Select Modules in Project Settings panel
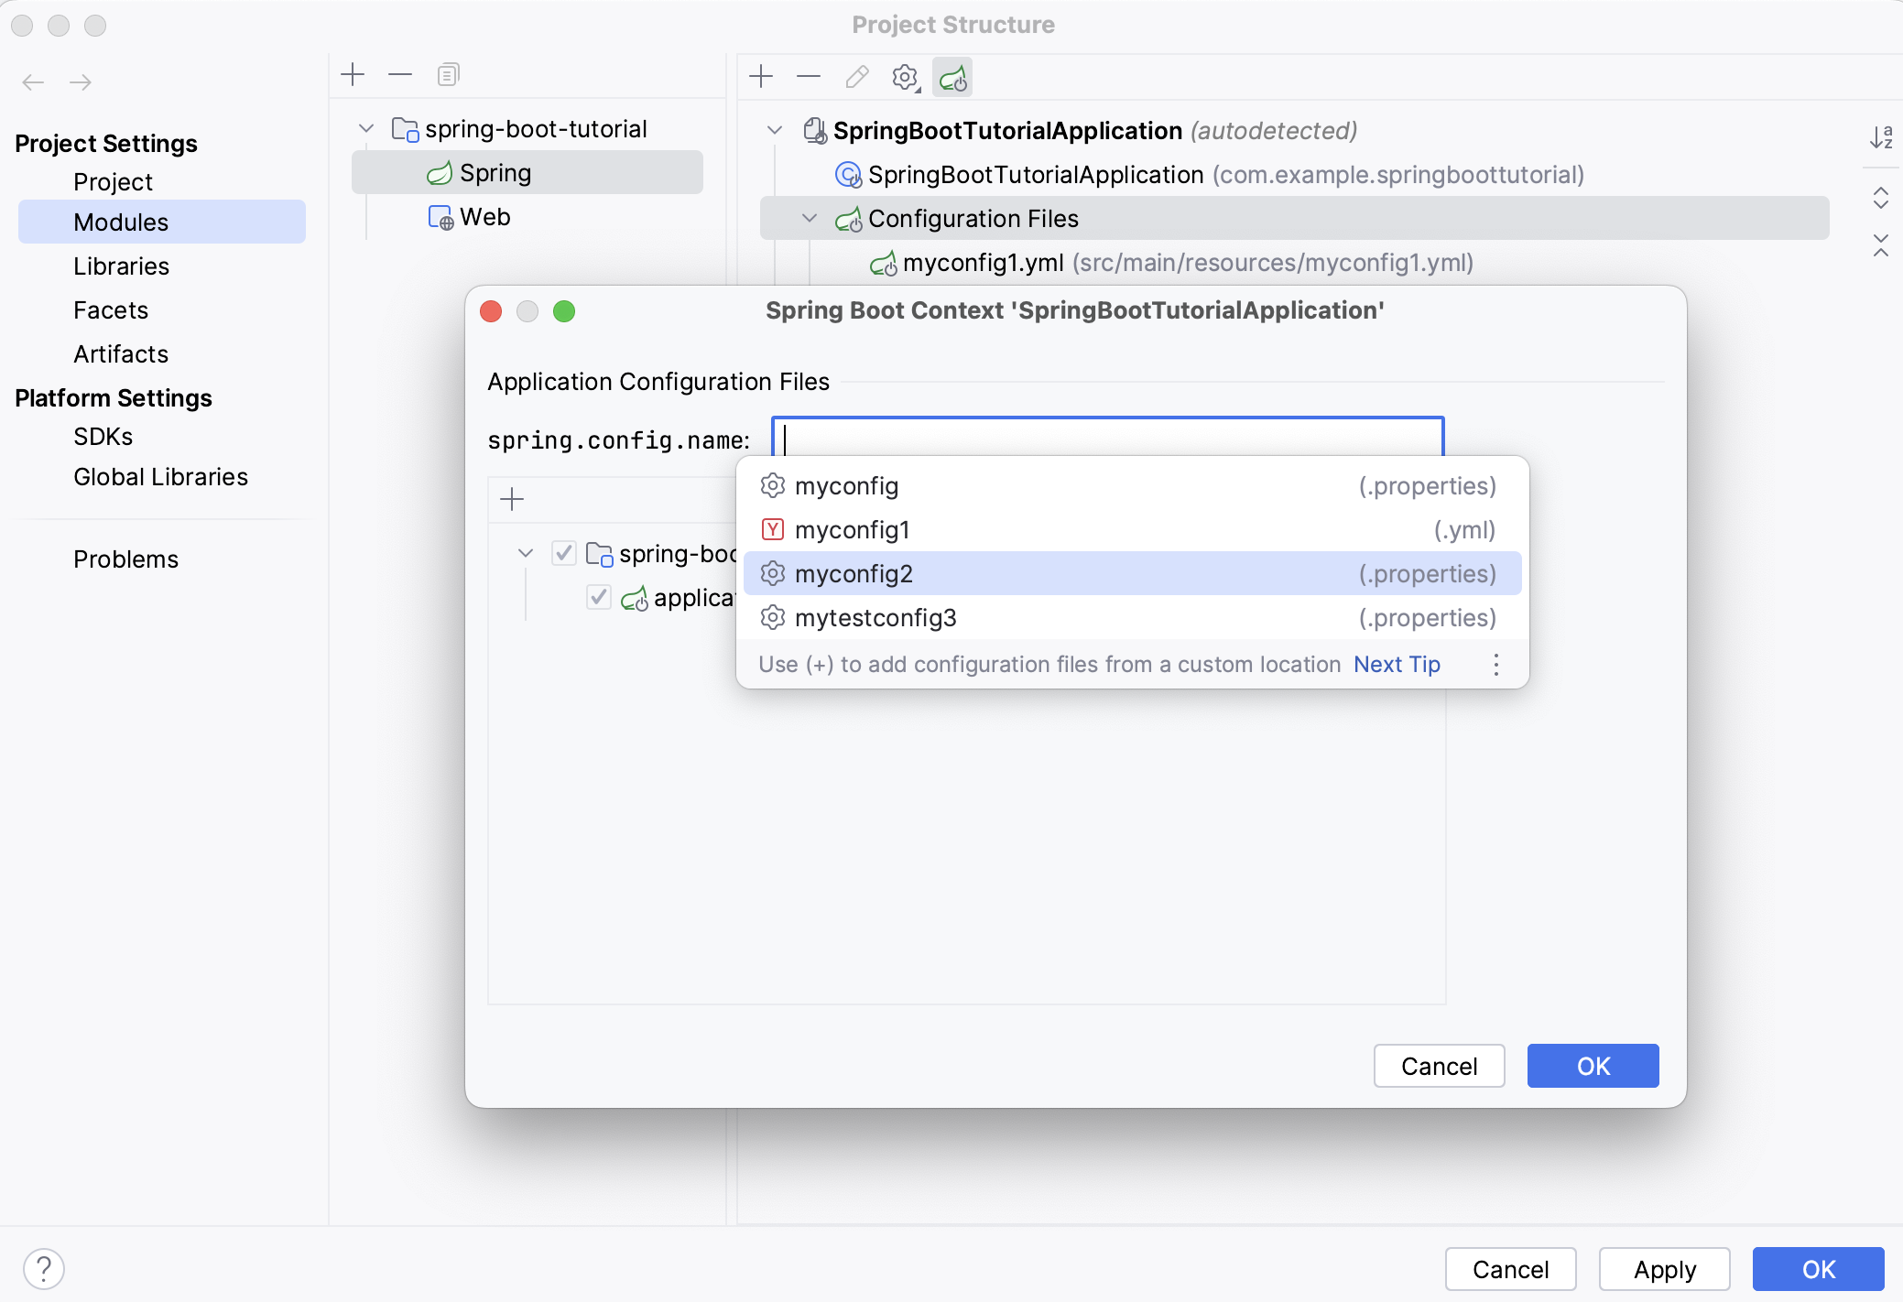Screen dimensions: 1903x1302 (120, 222)
